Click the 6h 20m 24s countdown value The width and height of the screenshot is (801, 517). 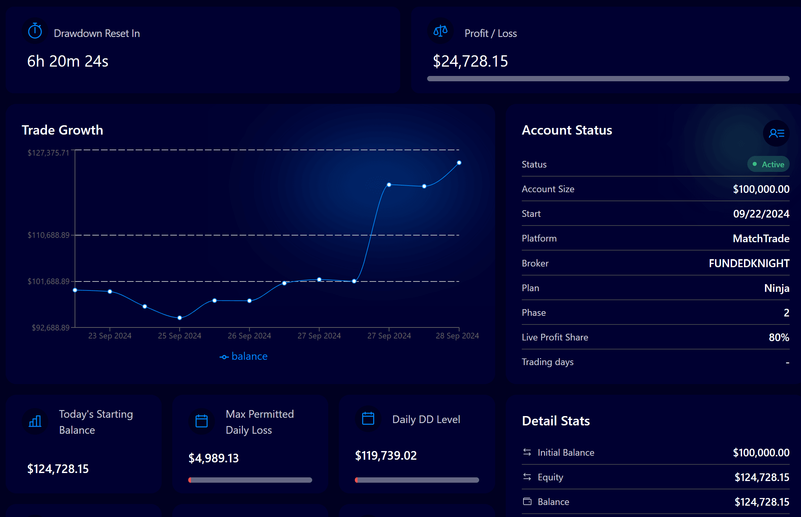[x=68, y=61]
